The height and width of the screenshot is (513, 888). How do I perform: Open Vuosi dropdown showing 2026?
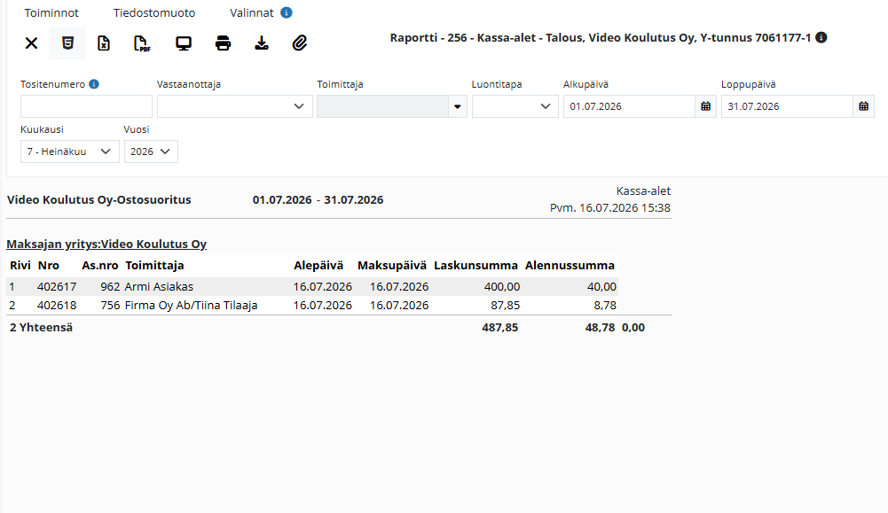(x=151, y=152)
